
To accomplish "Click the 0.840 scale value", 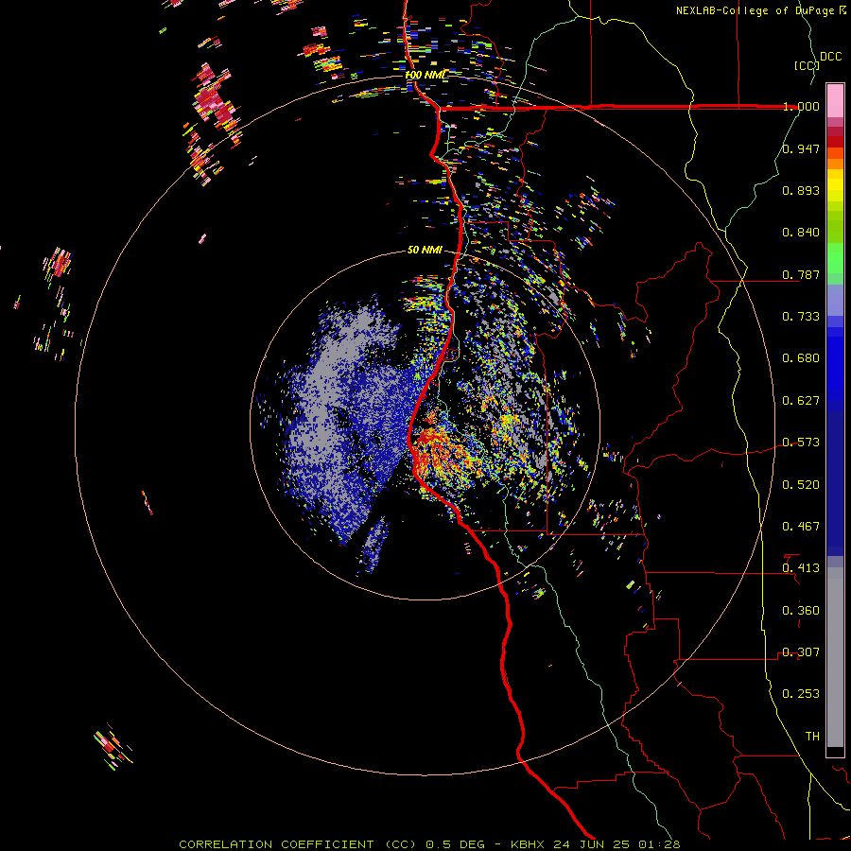I will point(801,233).
